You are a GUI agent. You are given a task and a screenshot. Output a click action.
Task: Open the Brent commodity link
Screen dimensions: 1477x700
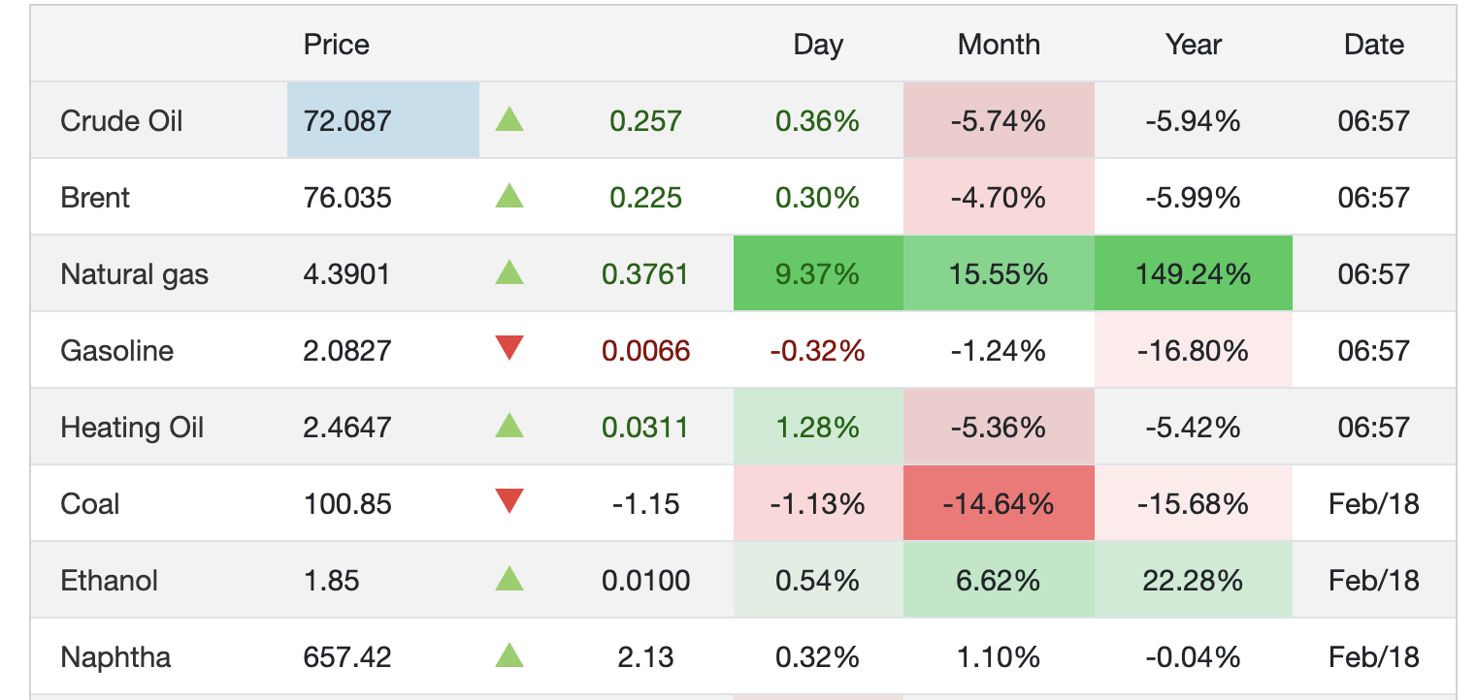point(95,198)
